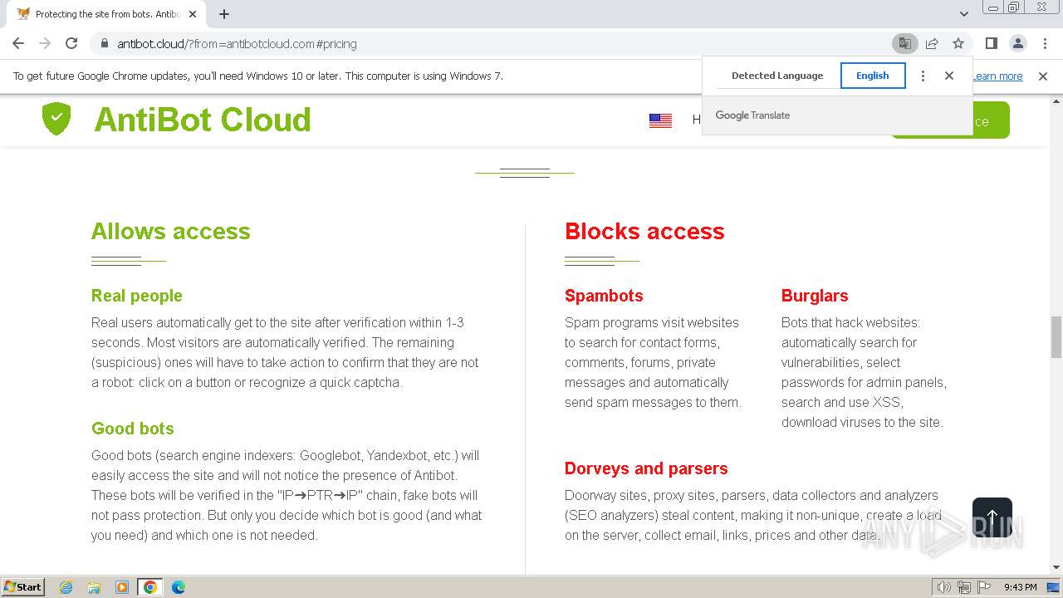Click Google Translate label in popup

[752, 115]
